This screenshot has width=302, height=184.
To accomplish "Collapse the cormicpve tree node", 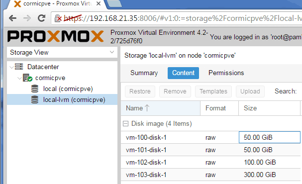I will (19, 78).
